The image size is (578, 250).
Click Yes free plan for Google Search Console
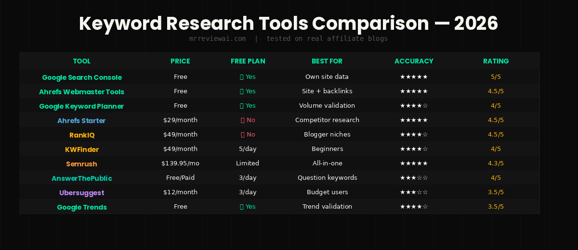(248, 77)
